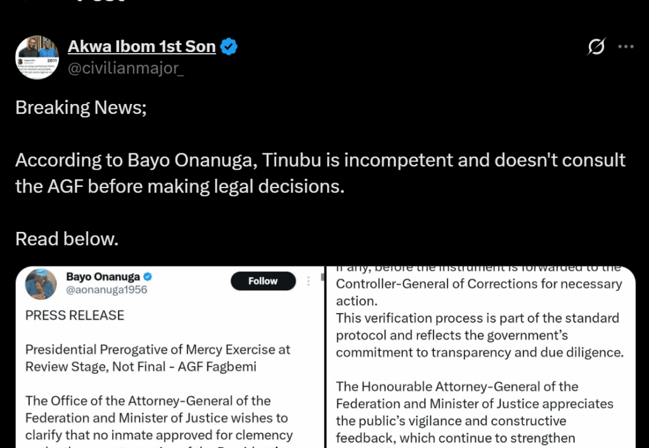Click Bayo Onanuga's avatar in embedded screenshot
This screenshot has height=448, width=649.
[41, 284]
